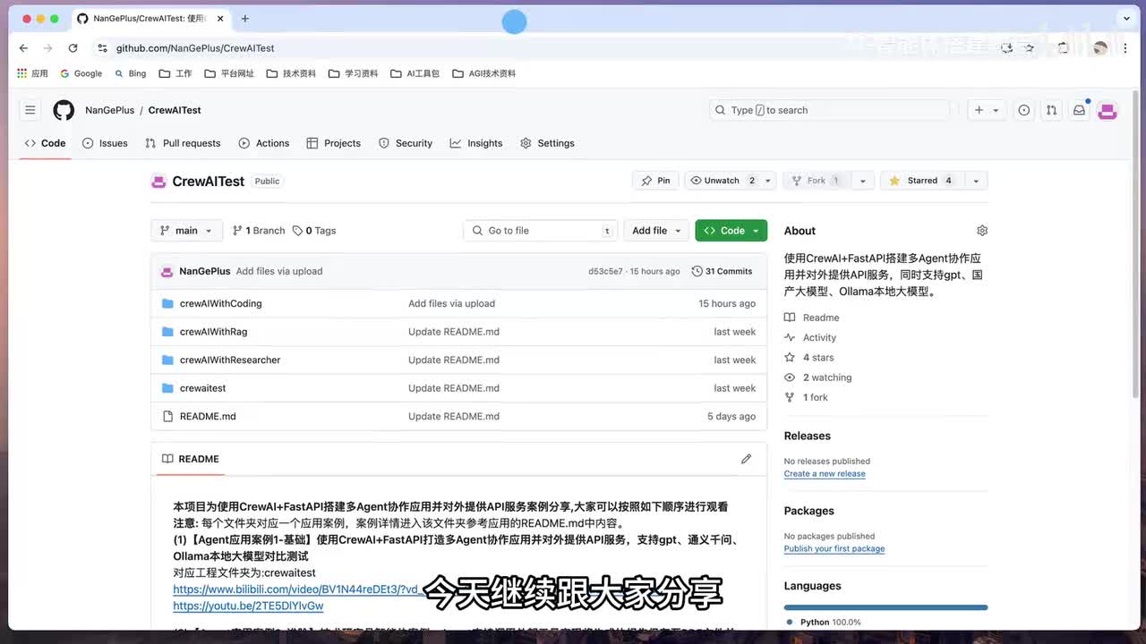Open the AI工具包 bookmarks folder
Viewport: 1146px width, 644px height.
tap(415, 73)
